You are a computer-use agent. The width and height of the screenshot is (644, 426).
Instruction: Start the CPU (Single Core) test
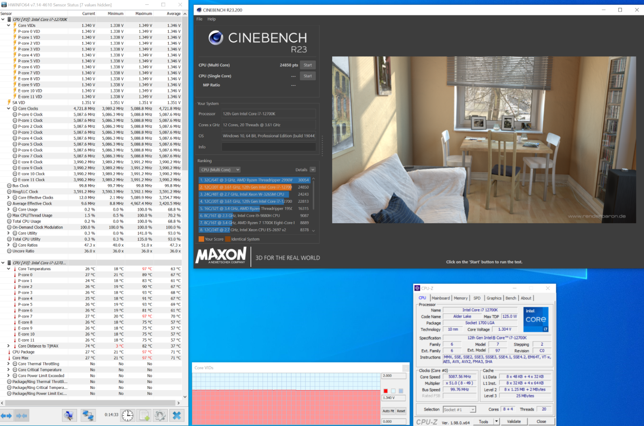[308, 76]
